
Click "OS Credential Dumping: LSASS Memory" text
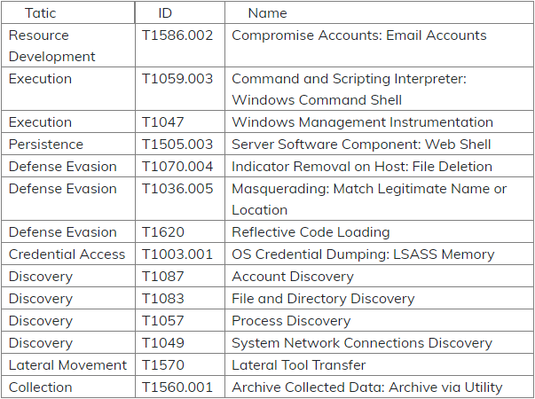[x=363, y=254]
